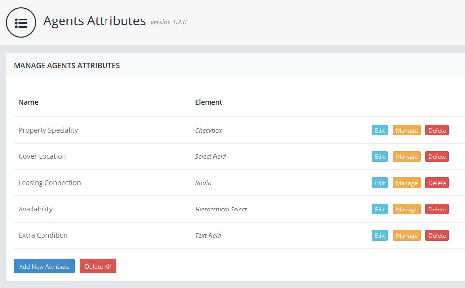Delete the Leasing Connection attribute

tap(437, 183)
